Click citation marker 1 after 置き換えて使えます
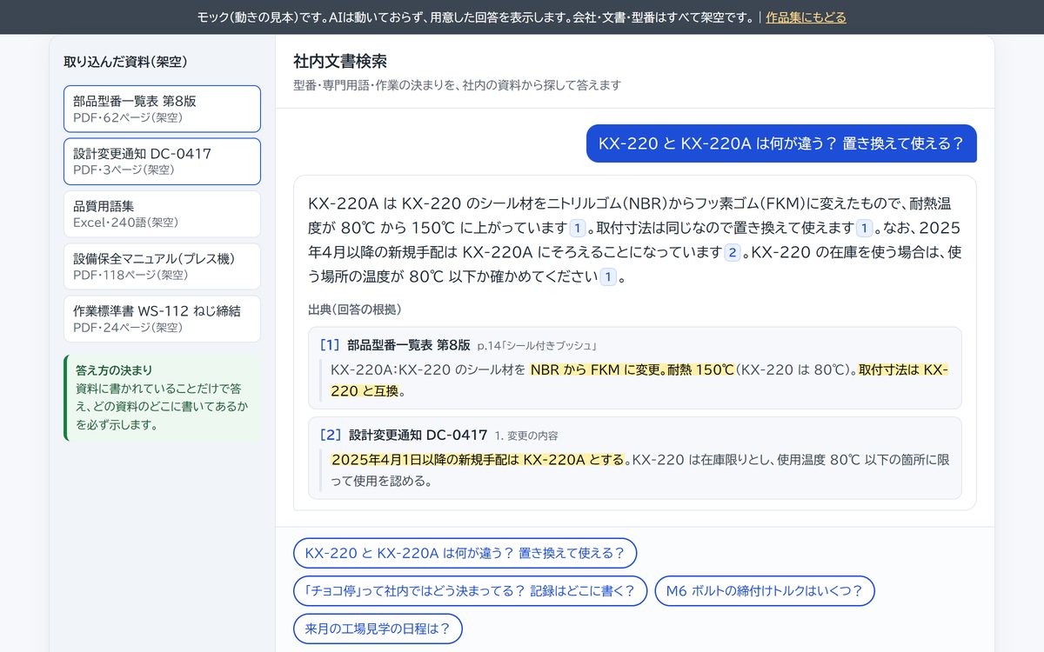This screenshot has height=652, width=1044. [x=864, y=229]
